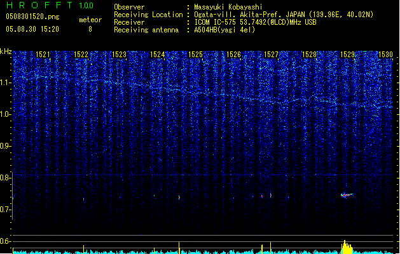Click the 0.7 kHz axis label

pyautogui.click(x=6, y=210)
